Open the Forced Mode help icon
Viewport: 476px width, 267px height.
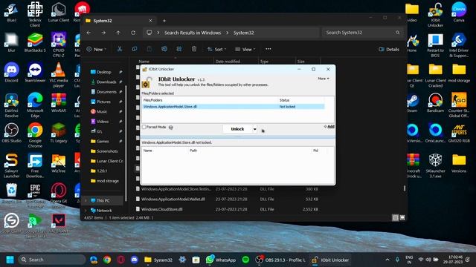(171, 128)
